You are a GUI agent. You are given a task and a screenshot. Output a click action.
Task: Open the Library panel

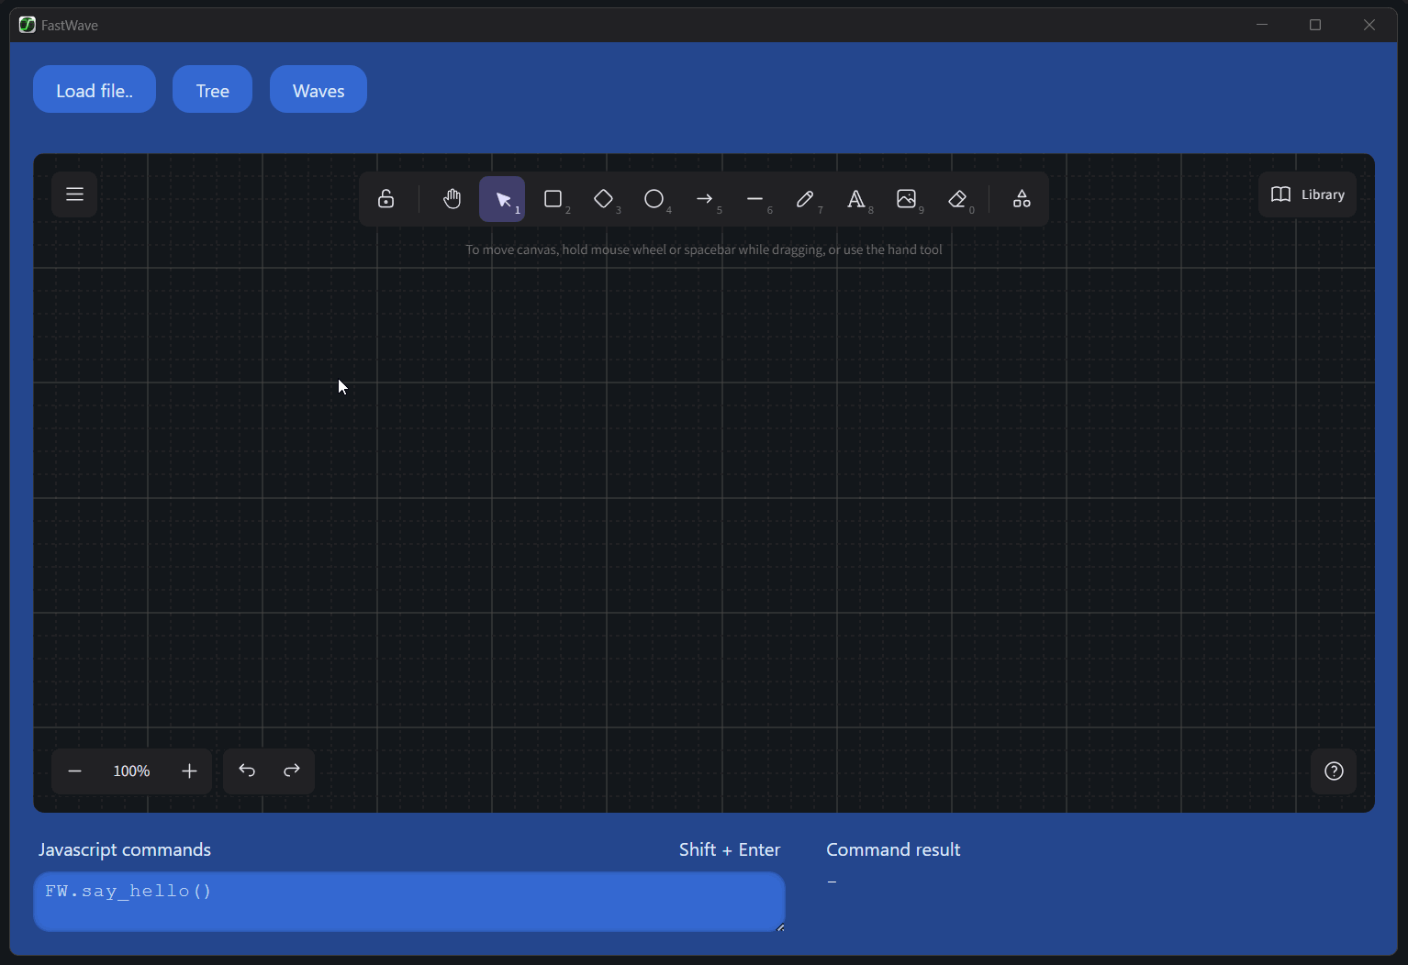point(1308,194)
